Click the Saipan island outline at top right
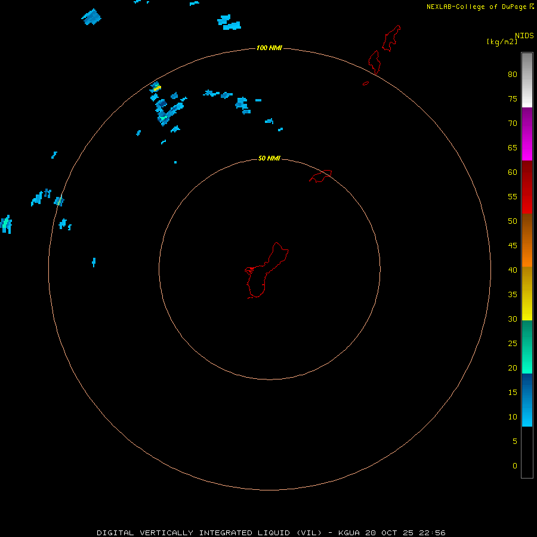The image size is (537, 537). 391,38
